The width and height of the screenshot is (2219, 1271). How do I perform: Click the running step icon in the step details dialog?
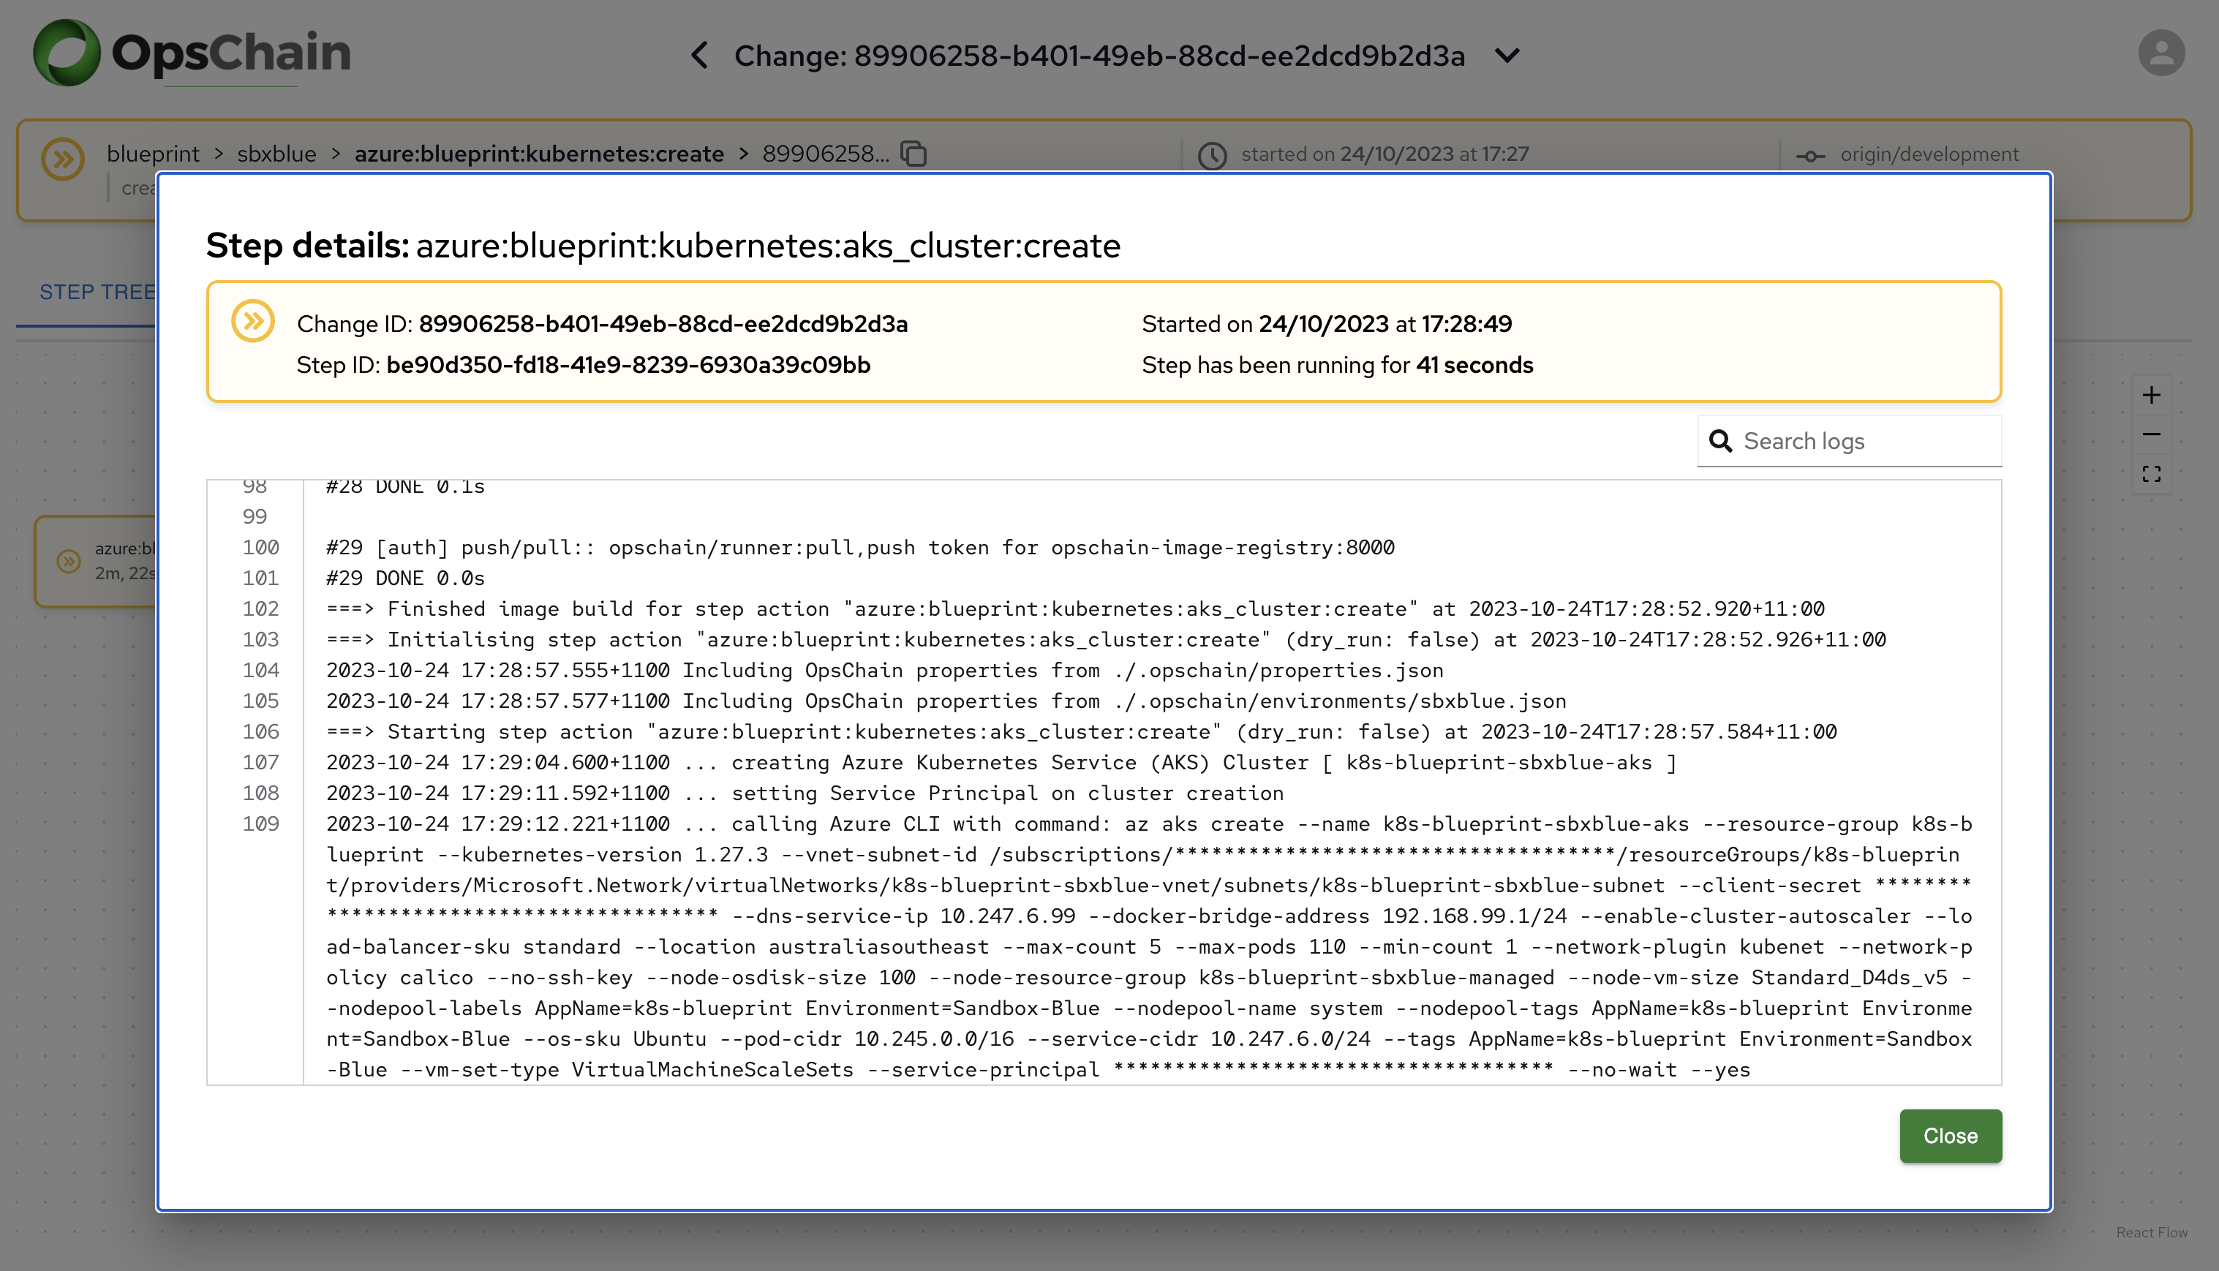pyautogui.click(x=253, y=321)
